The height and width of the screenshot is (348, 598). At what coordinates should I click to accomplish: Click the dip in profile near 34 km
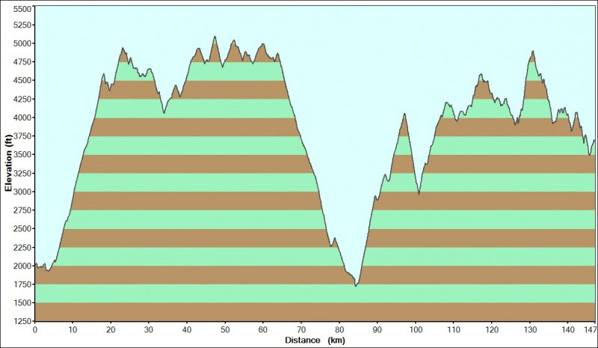[164, 112]
